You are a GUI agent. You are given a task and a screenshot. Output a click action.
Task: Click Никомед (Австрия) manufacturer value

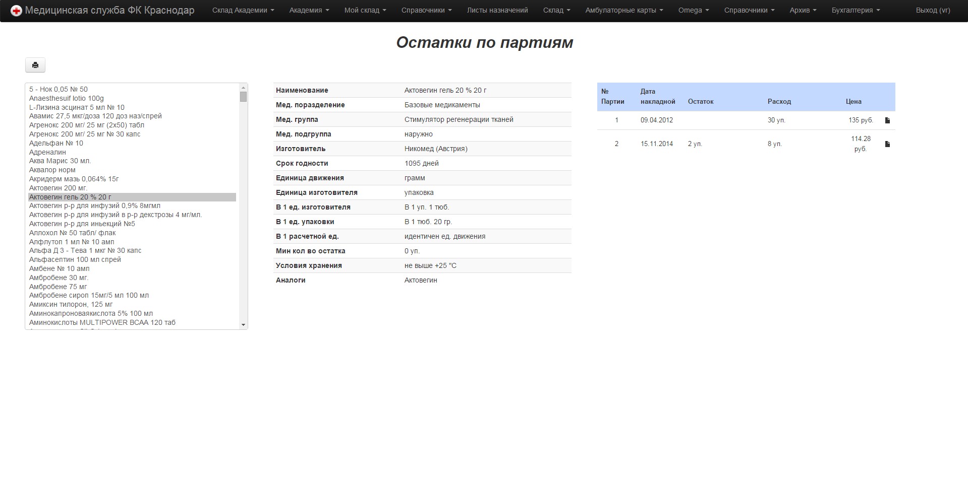[436, 149]
